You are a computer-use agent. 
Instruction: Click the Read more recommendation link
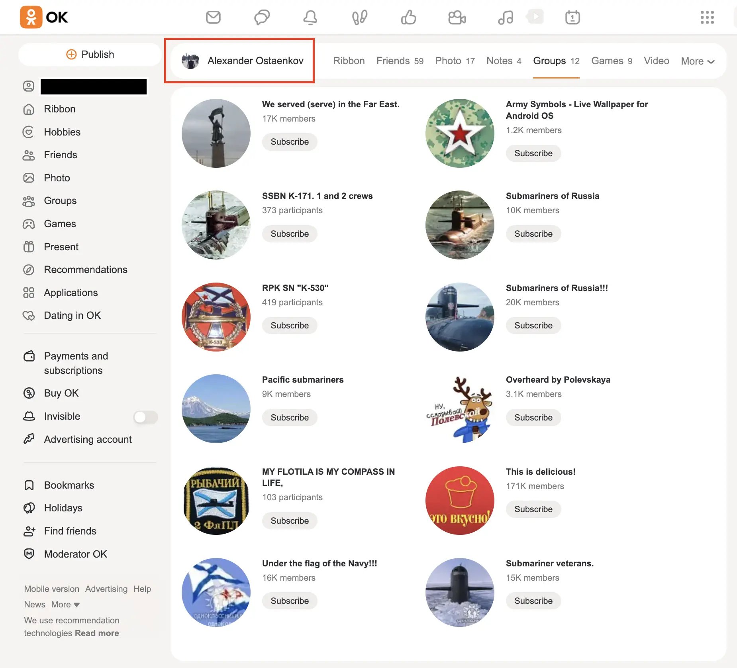[96, 633]
